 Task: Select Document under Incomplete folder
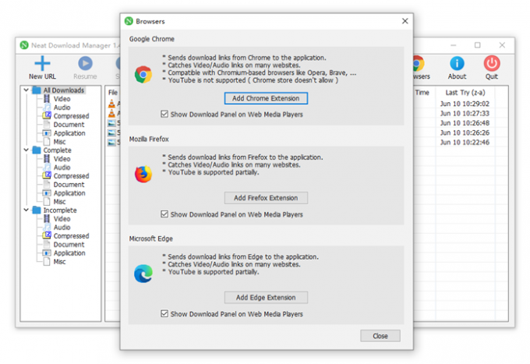pos(69,245)
